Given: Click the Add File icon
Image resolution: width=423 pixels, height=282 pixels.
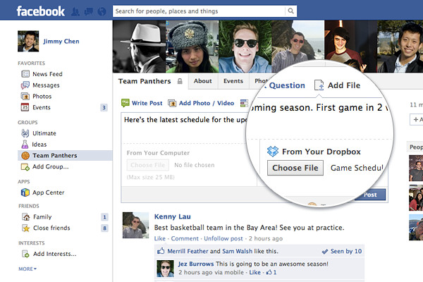Looking at the screenshot, I should pyautogui.click(x=319, y=85).
